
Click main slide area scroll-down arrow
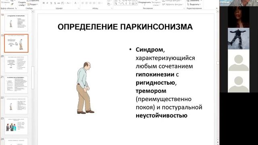[x=218, y=139]
